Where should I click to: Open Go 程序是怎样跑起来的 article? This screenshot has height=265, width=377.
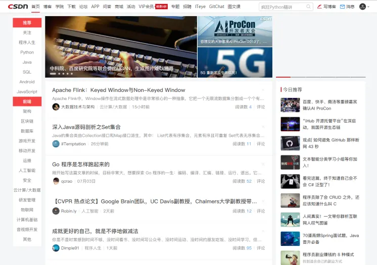[x=81, y=165]
